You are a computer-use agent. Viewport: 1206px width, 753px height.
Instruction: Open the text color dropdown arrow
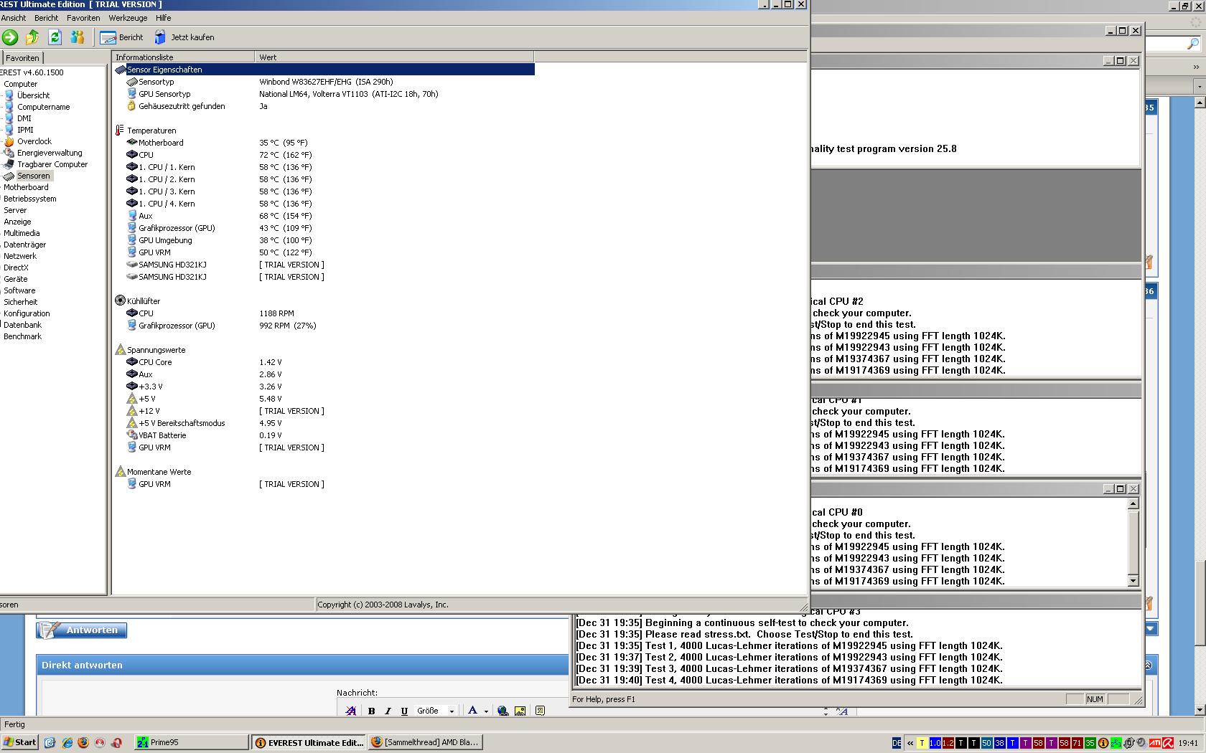(486, 711)
